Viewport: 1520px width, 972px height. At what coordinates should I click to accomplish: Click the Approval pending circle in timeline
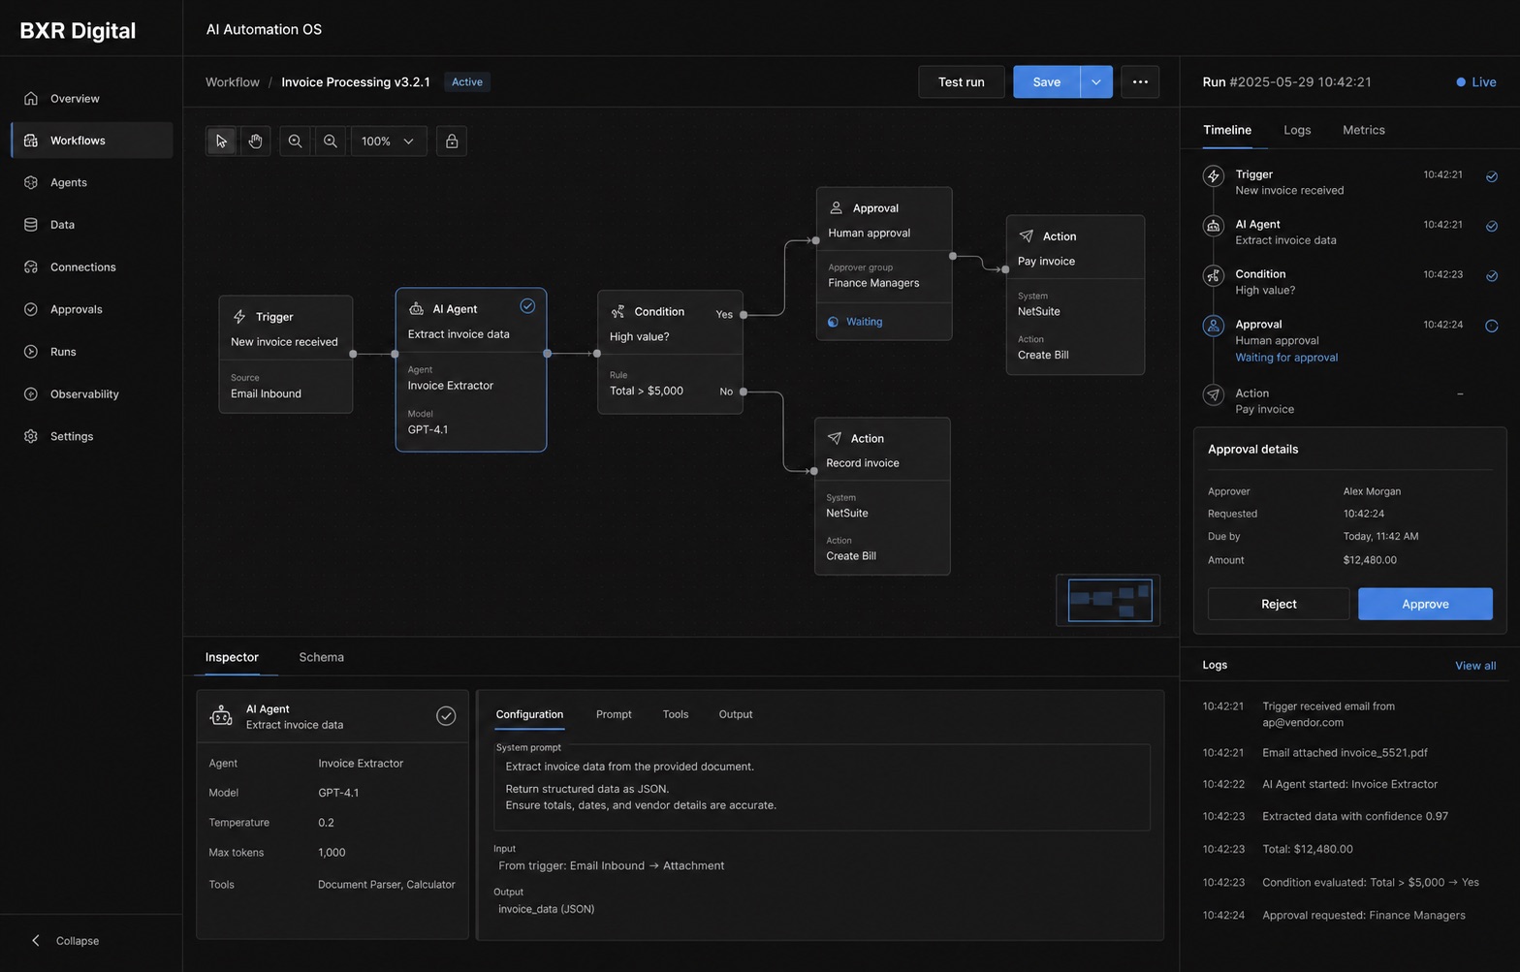tap(1492, 326)
